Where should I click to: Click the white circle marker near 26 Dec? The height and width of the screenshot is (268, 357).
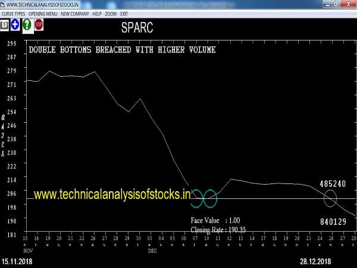pos(330,198)
